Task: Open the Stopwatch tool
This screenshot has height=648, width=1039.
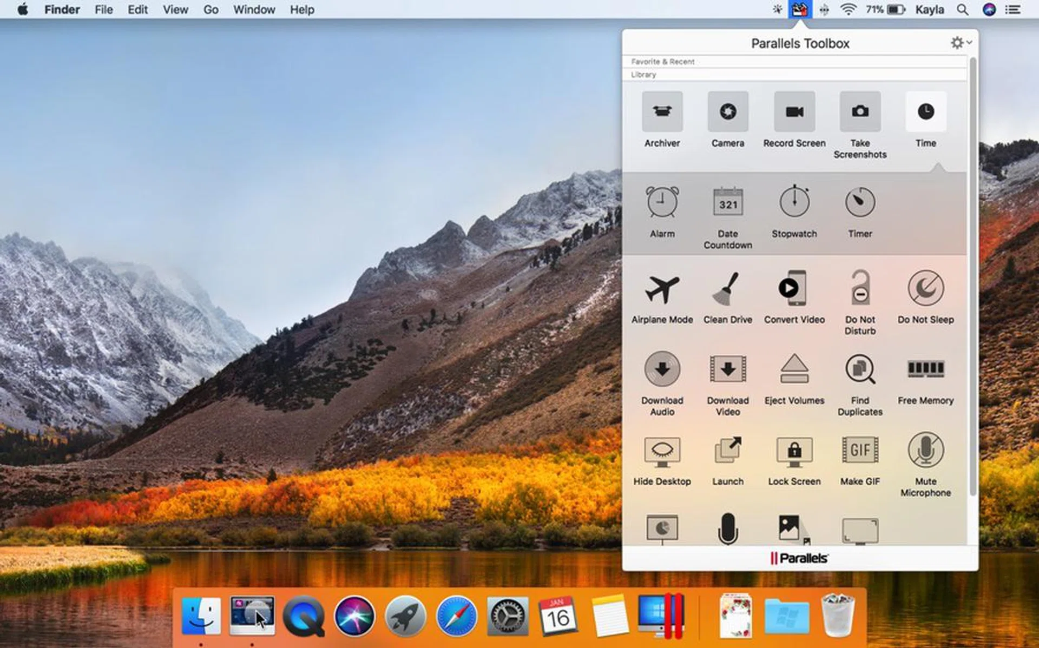Action: point(794,203)
